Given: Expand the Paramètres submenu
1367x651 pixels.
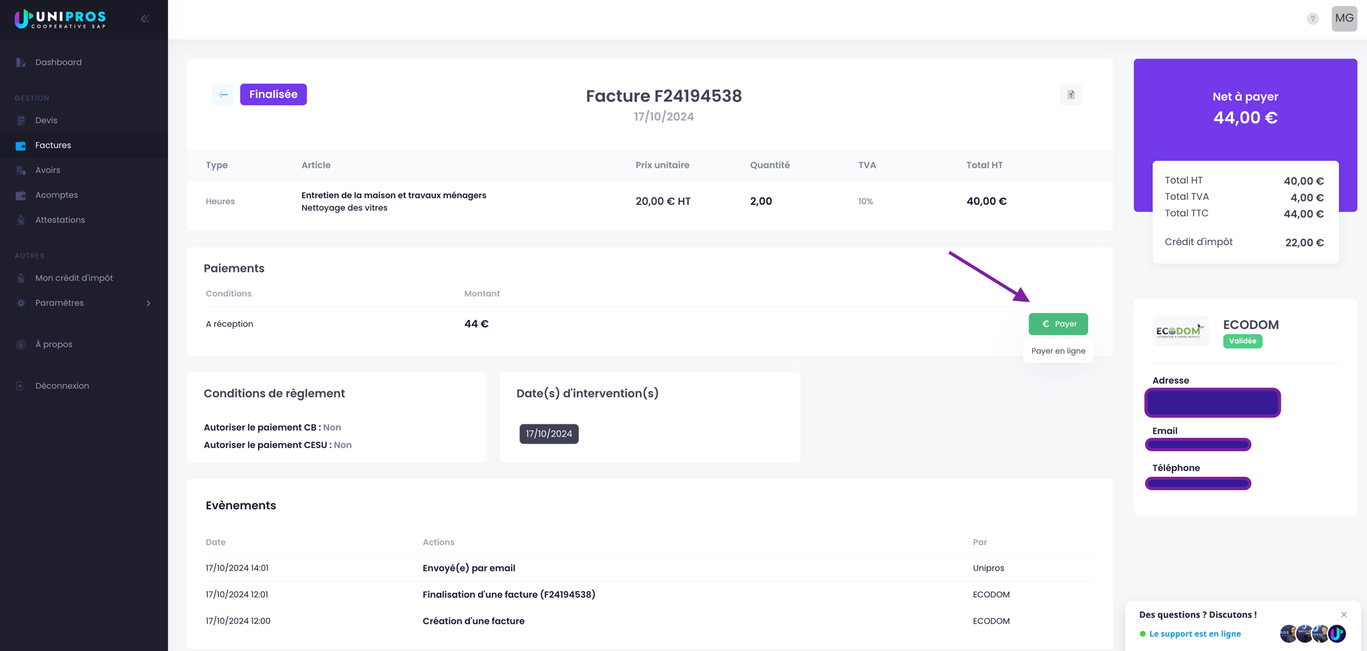Looking at the screenshot, I should (x=148, y=303).
